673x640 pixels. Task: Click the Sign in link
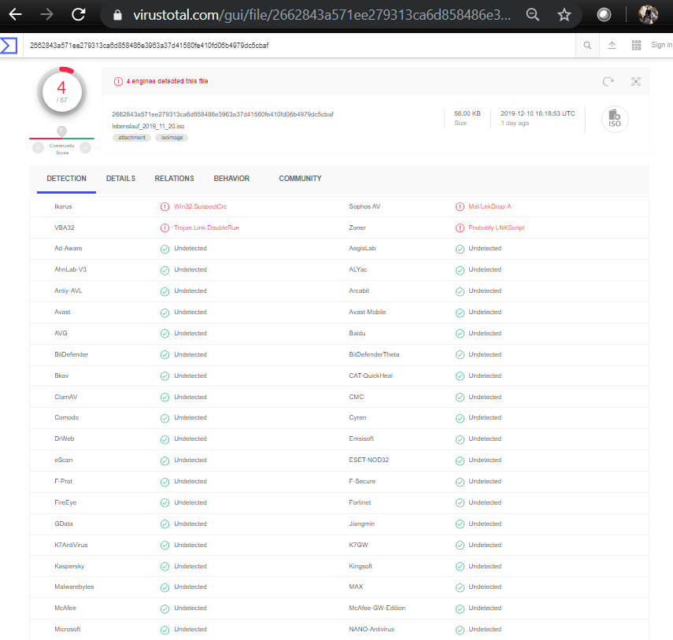pos(661,46)
